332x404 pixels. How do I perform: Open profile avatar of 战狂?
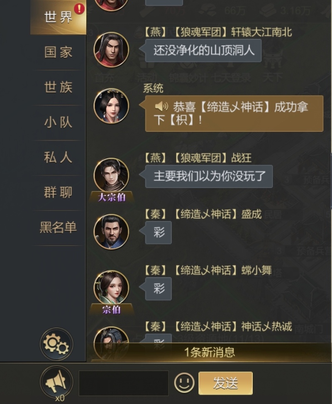coord(111,176)
